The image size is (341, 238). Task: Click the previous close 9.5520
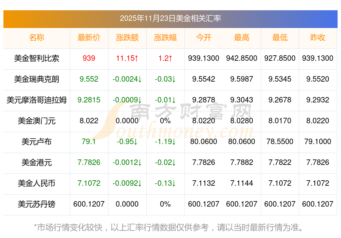coord(318,79)
